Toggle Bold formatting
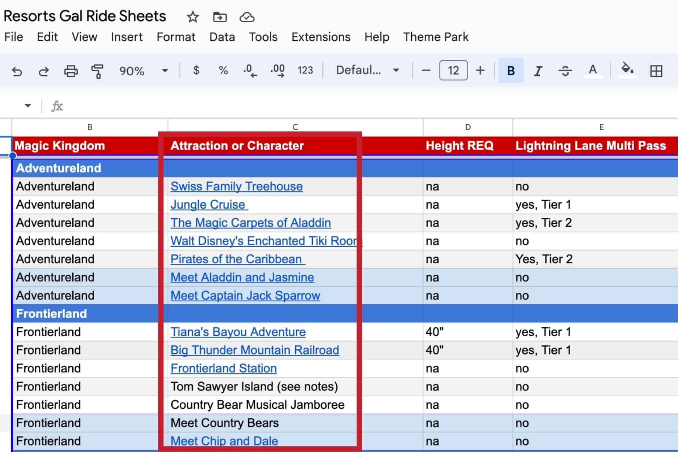The image size is (678, 452). click(511, 70)
